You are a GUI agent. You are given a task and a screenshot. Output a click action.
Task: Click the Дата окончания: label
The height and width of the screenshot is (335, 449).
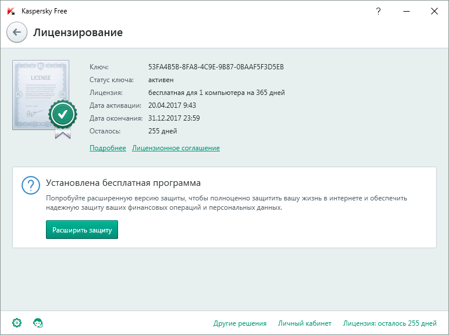116,118
